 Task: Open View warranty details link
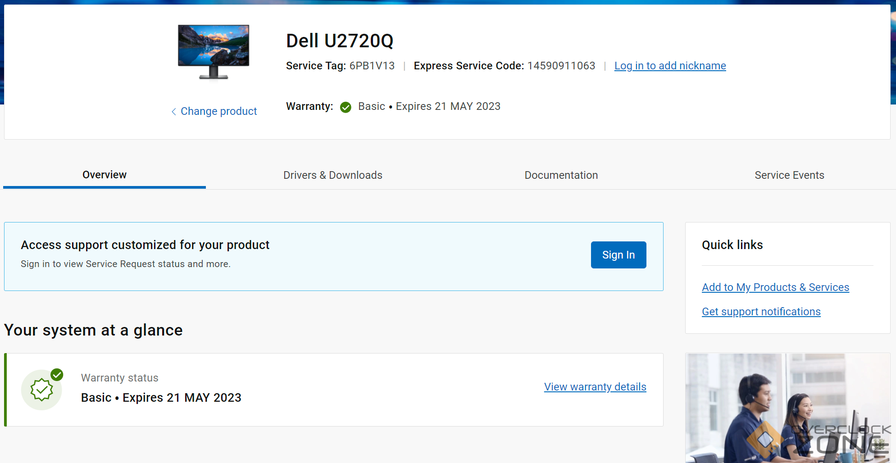click(x=595, y=387)
